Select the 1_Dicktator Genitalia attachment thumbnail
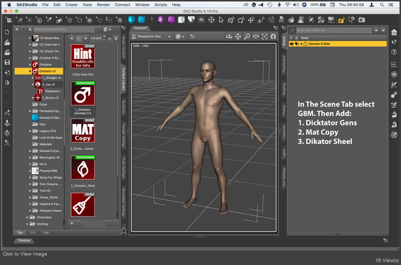 click(x=83, y=94)
